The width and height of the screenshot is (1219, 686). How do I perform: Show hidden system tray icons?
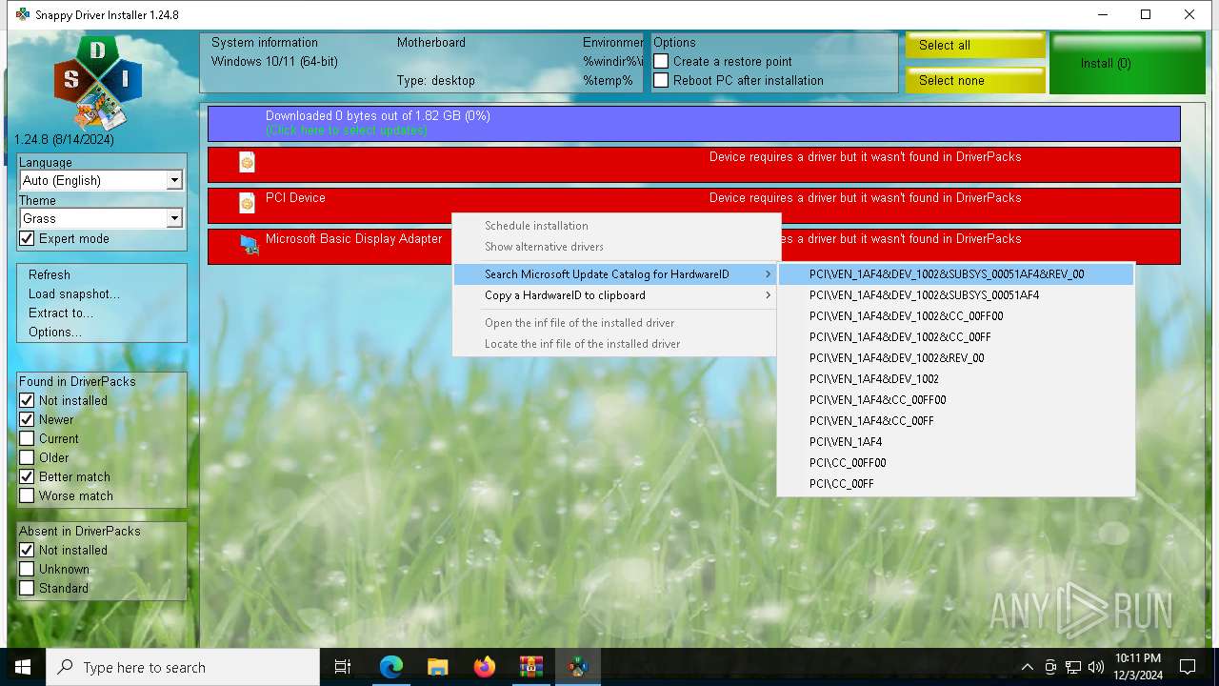1027,667
